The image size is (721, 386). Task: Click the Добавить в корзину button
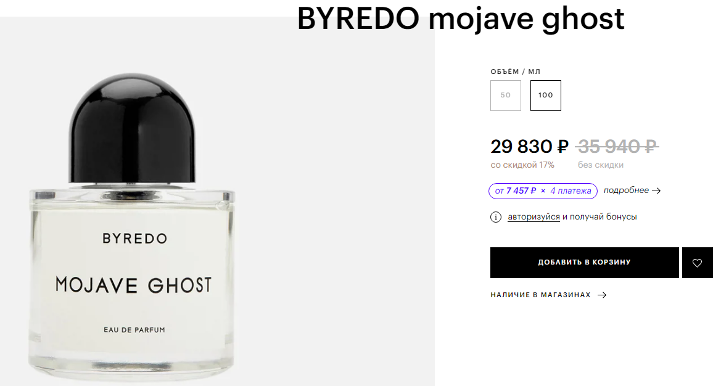[x=585, y=263]
